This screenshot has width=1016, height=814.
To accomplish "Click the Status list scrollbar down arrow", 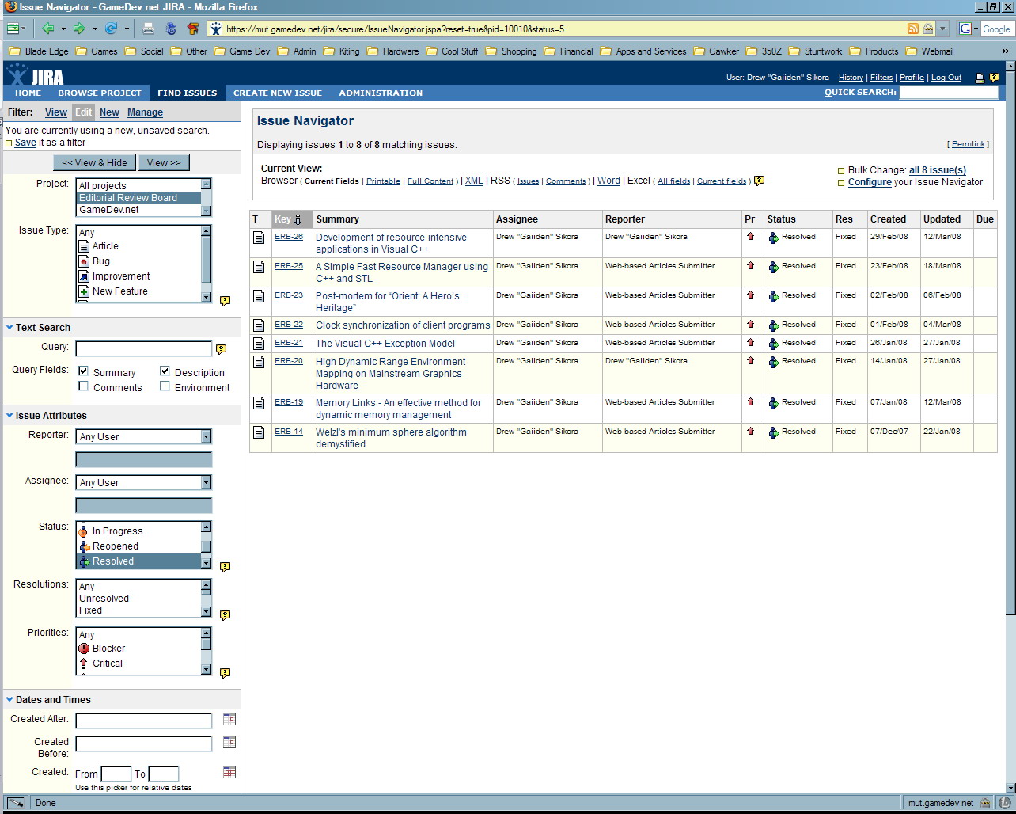I will [x=207, y=563].
